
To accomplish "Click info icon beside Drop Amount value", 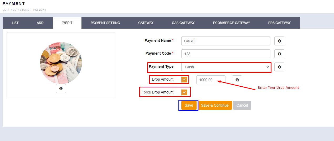I will pyautogui.click(x=237, y=80).
